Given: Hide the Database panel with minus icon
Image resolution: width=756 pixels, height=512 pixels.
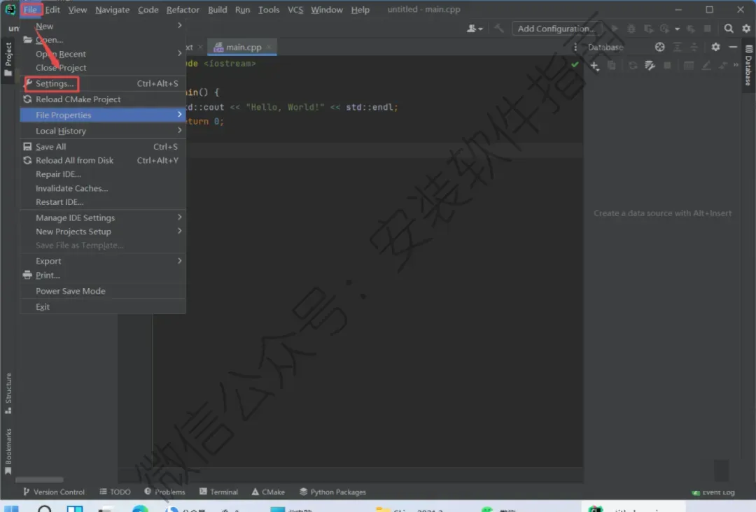Looking at the screenshot, I should (733, 47).
